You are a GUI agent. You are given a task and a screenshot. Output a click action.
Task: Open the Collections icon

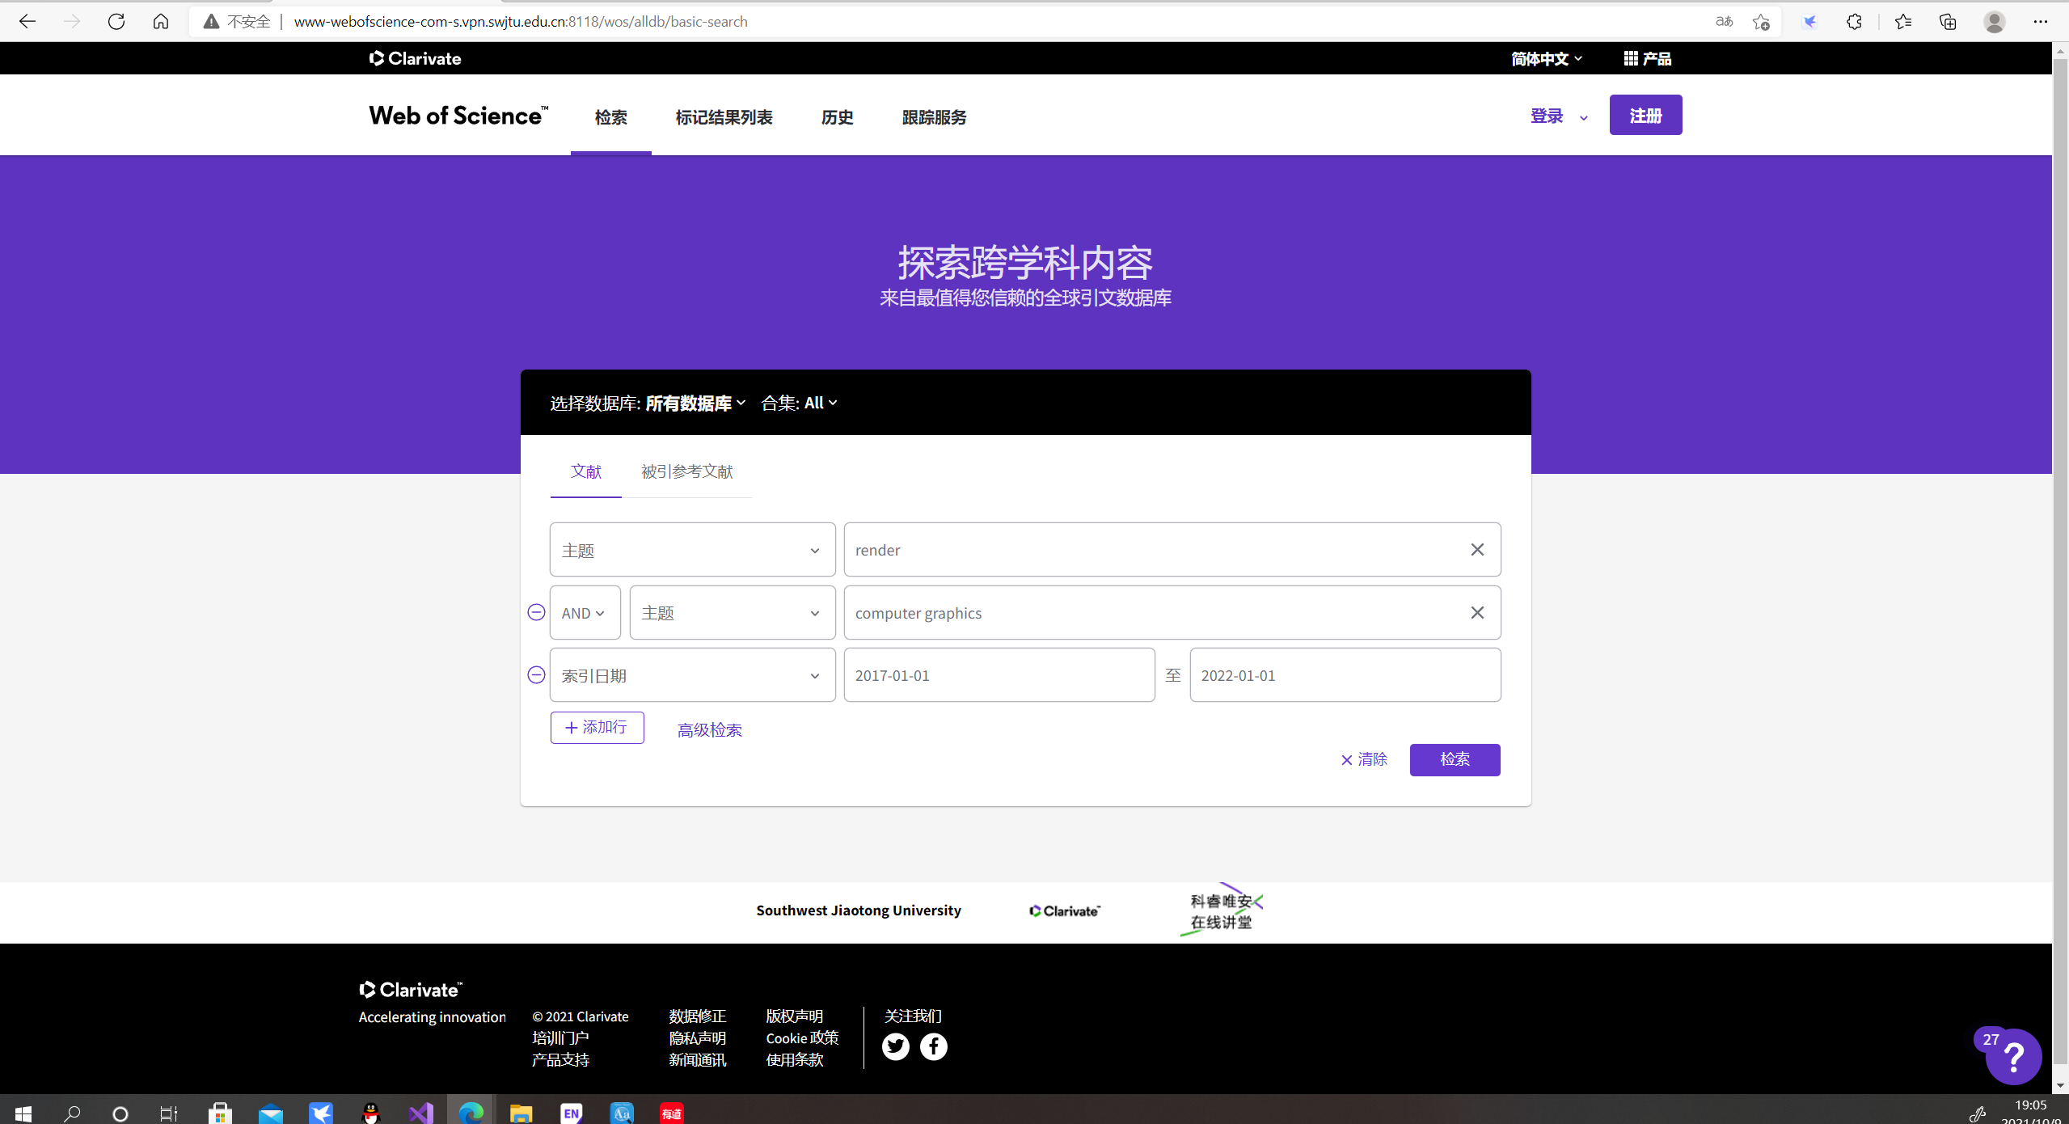[1948, 22]
